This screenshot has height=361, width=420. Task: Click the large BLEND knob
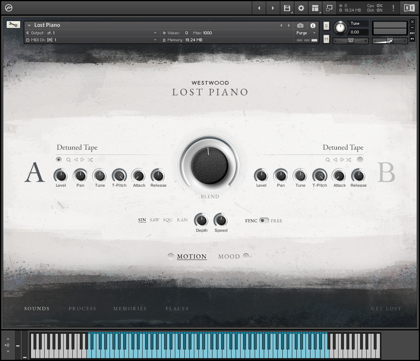210,165
